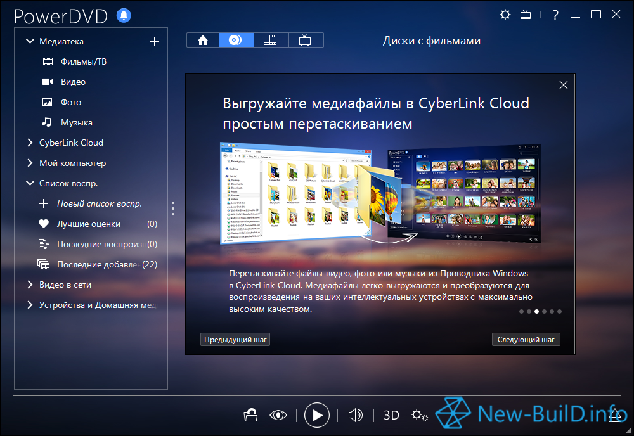Close the CyberLink Cloud tutorial dialog
This screenshot has width=634, height=436.
point(563,85)
